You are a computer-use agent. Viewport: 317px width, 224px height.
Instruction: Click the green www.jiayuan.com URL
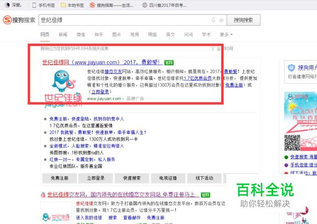[104, 99]
